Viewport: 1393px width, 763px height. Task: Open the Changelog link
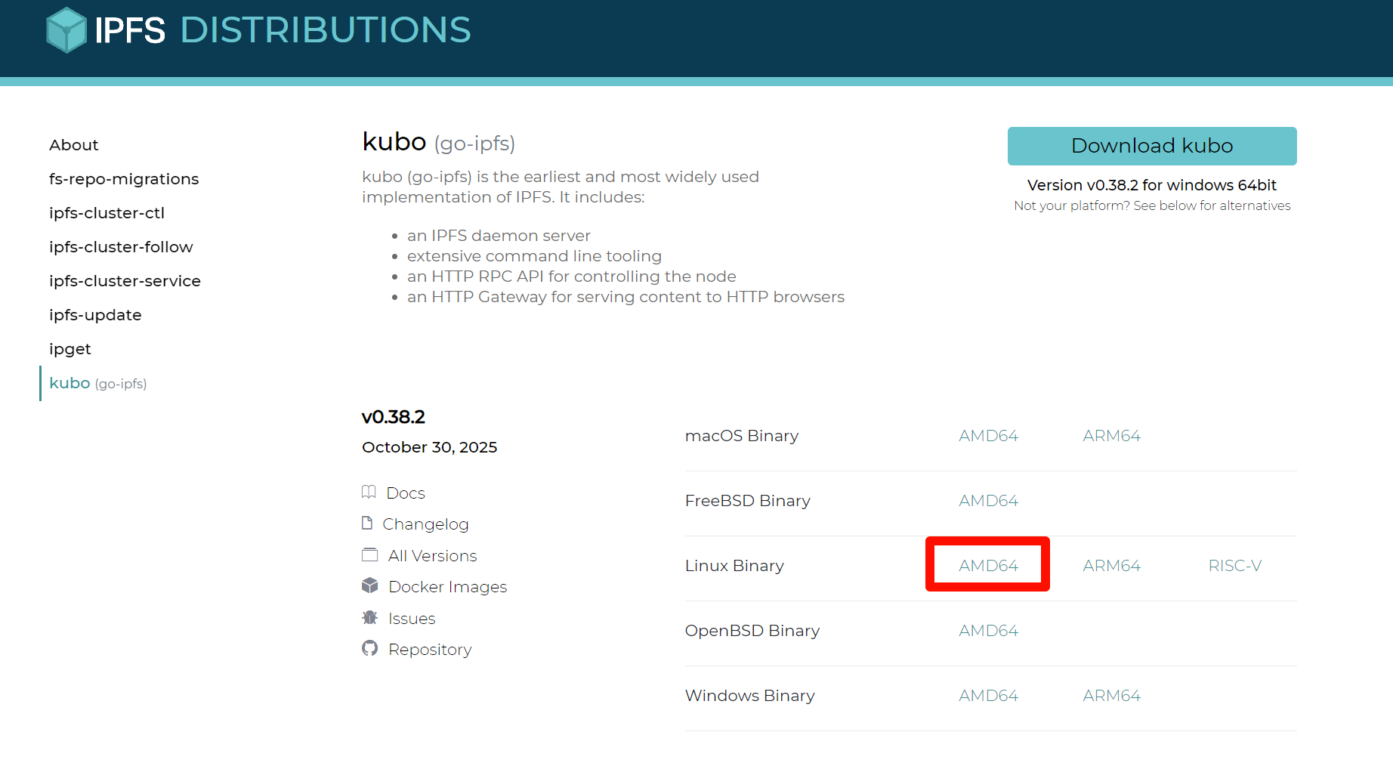click(425, 524)
